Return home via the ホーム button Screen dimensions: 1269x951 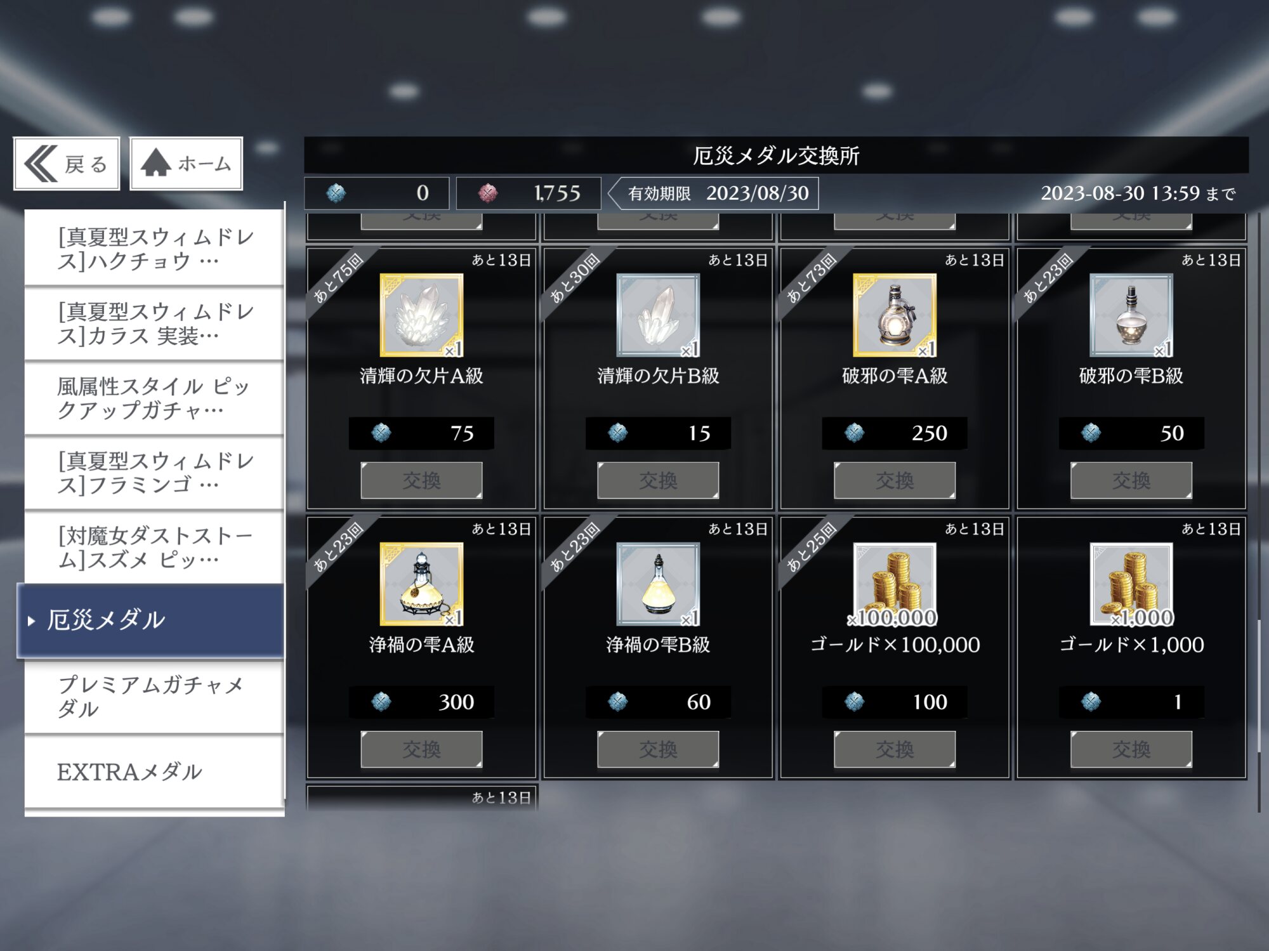click(186, 164)
